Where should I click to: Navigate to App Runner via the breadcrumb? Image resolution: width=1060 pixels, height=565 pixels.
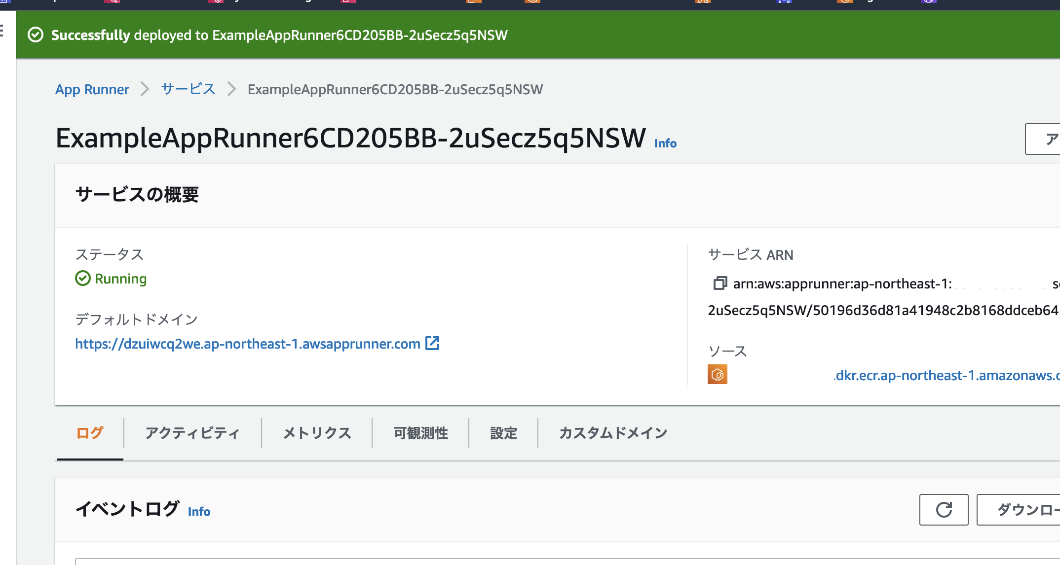[x=92, y=89]
